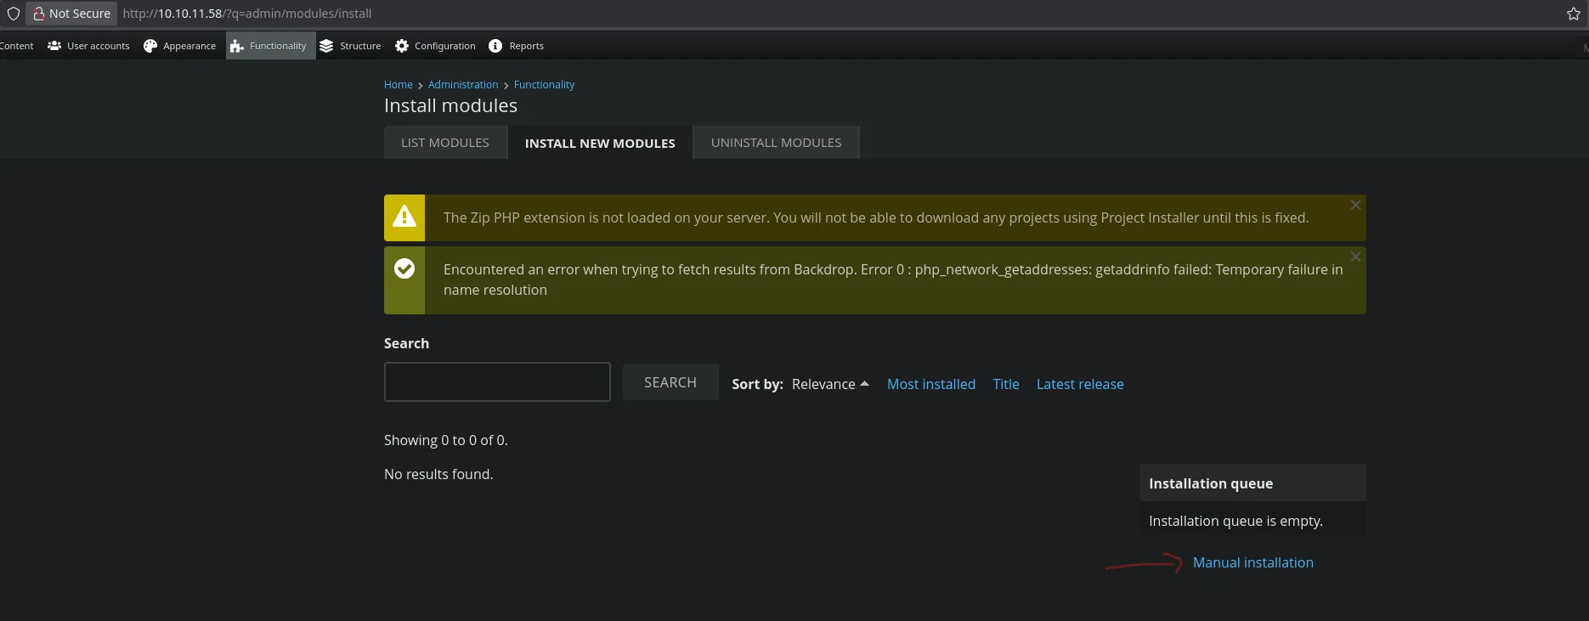
Task: Sort results by Most installed
Action: 930,384
